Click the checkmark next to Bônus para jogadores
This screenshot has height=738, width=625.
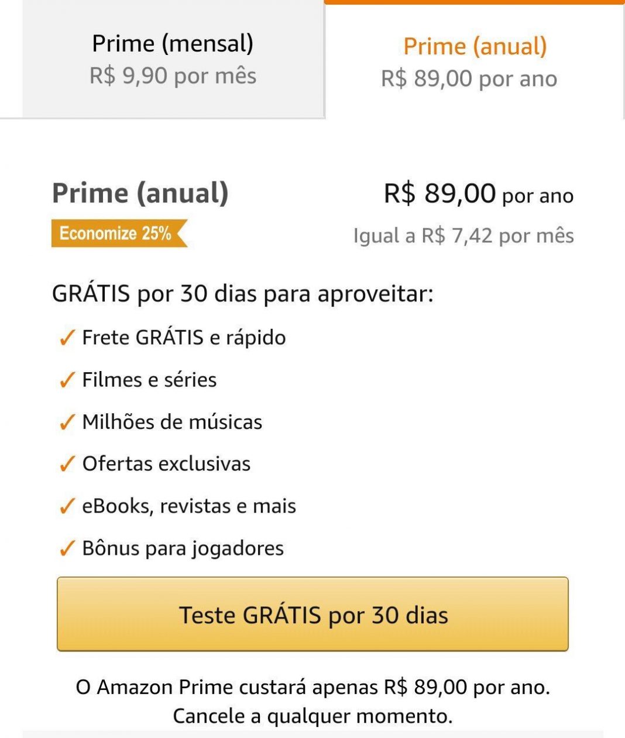[67, 548]
